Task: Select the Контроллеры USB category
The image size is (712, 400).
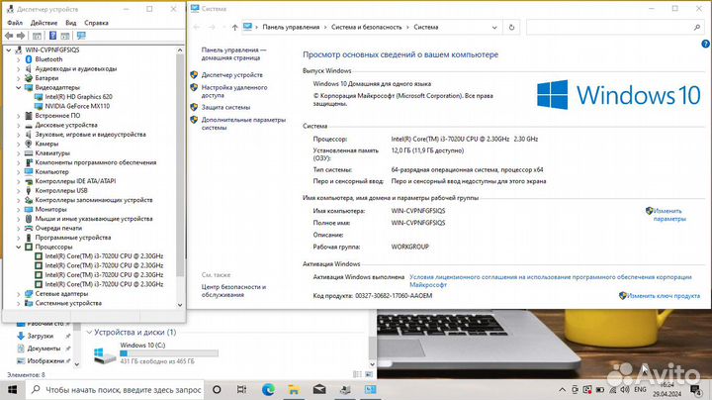Action: click(61, 190)
